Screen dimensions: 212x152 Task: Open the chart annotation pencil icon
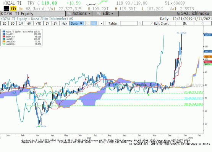(x=185, y=24)
